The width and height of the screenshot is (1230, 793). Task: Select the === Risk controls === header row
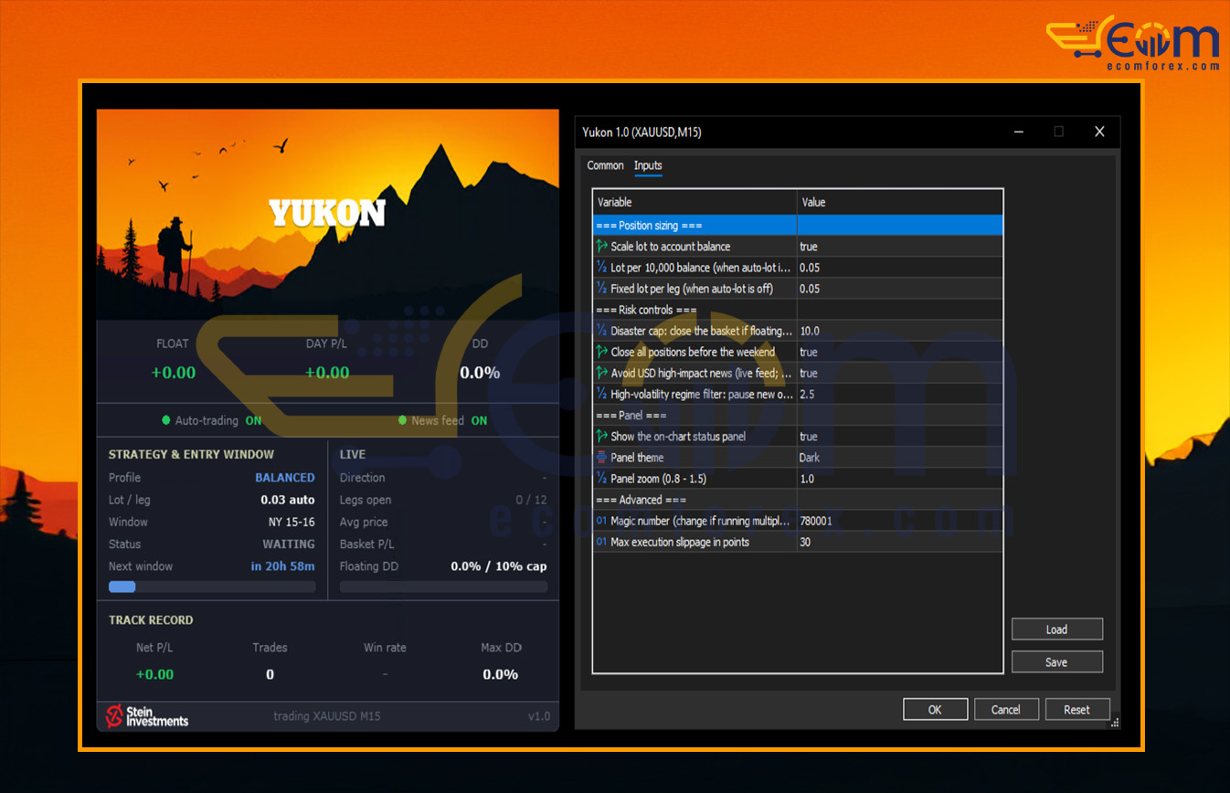click(798, 310)
